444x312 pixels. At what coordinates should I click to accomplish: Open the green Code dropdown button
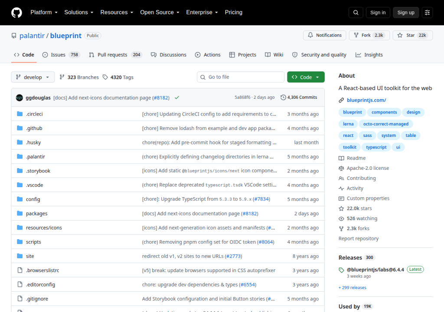(x=306, y=77)
